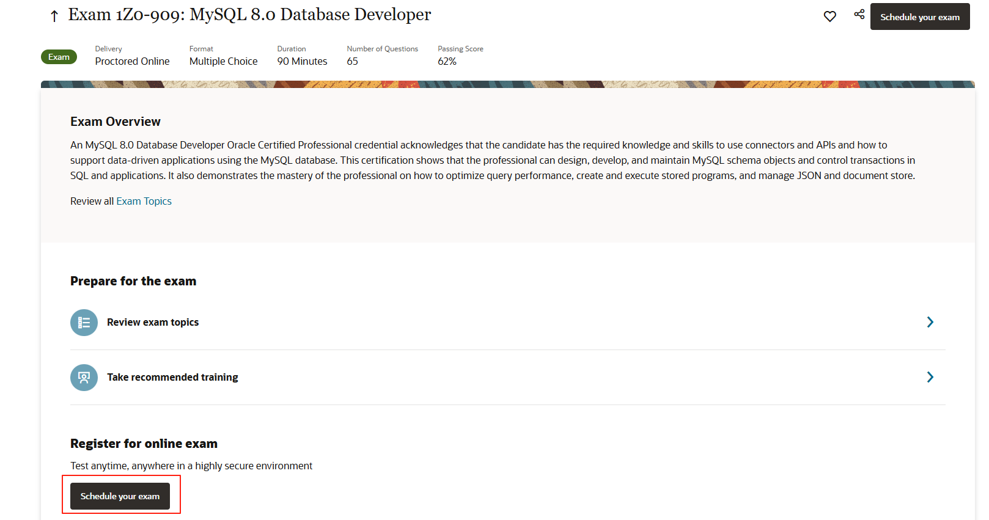Click the recommended training certificate icon

(84, 378)
